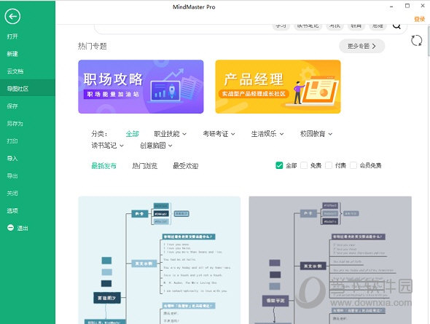Expand the 读书笔记 category dropdown
Image resolution: width=430 pixels, height=324 pixels.
click(108, 146)
